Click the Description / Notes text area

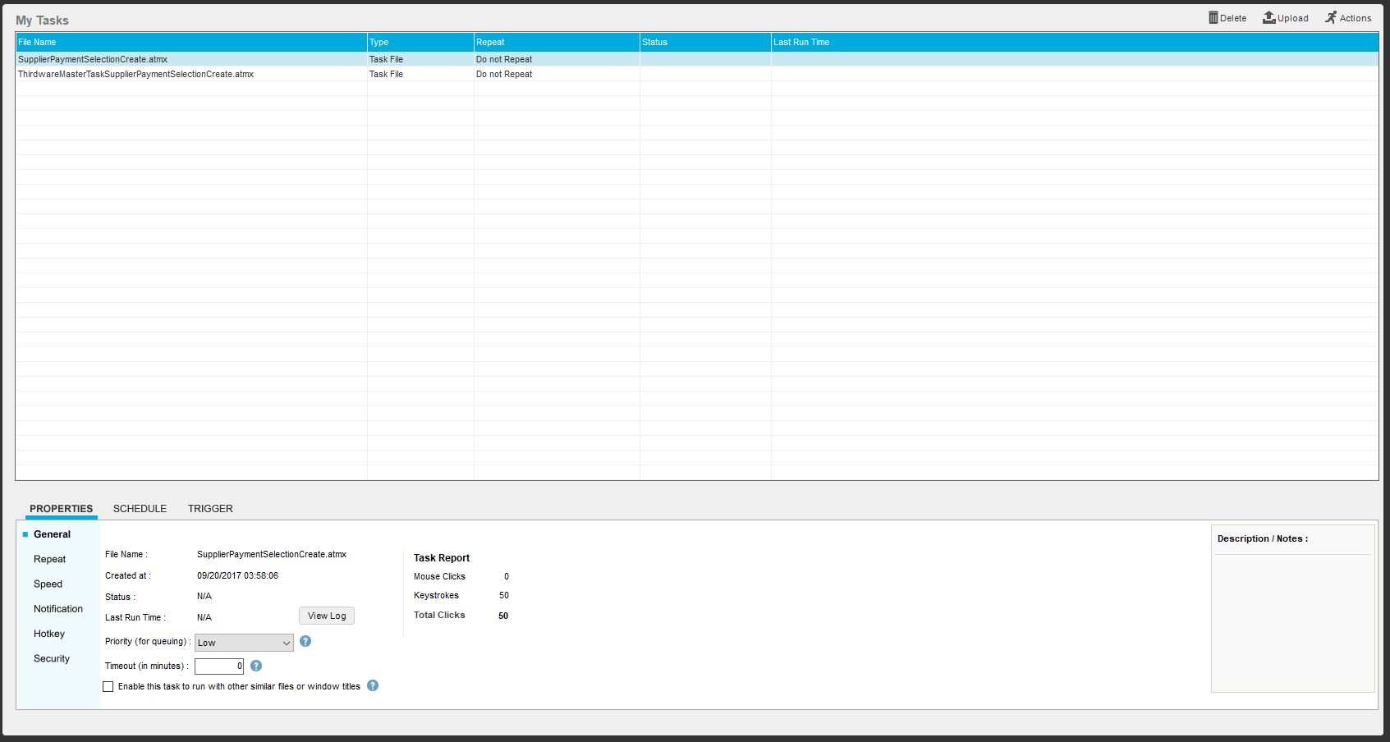point(1293,623)
